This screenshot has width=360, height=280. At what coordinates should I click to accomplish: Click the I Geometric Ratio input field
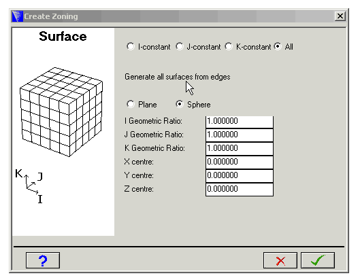[240, 122]
